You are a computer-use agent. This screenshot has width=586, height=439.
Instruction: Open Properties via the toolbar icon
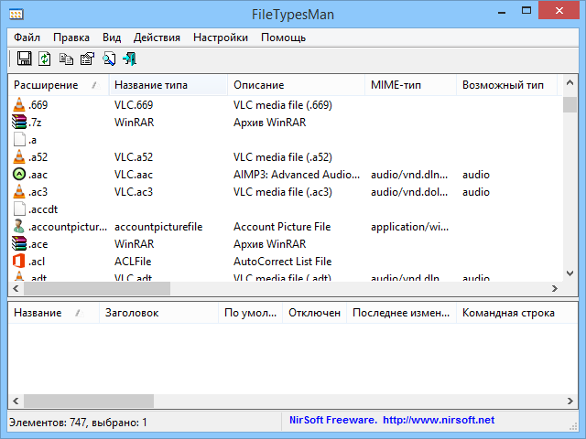[87, 59]
